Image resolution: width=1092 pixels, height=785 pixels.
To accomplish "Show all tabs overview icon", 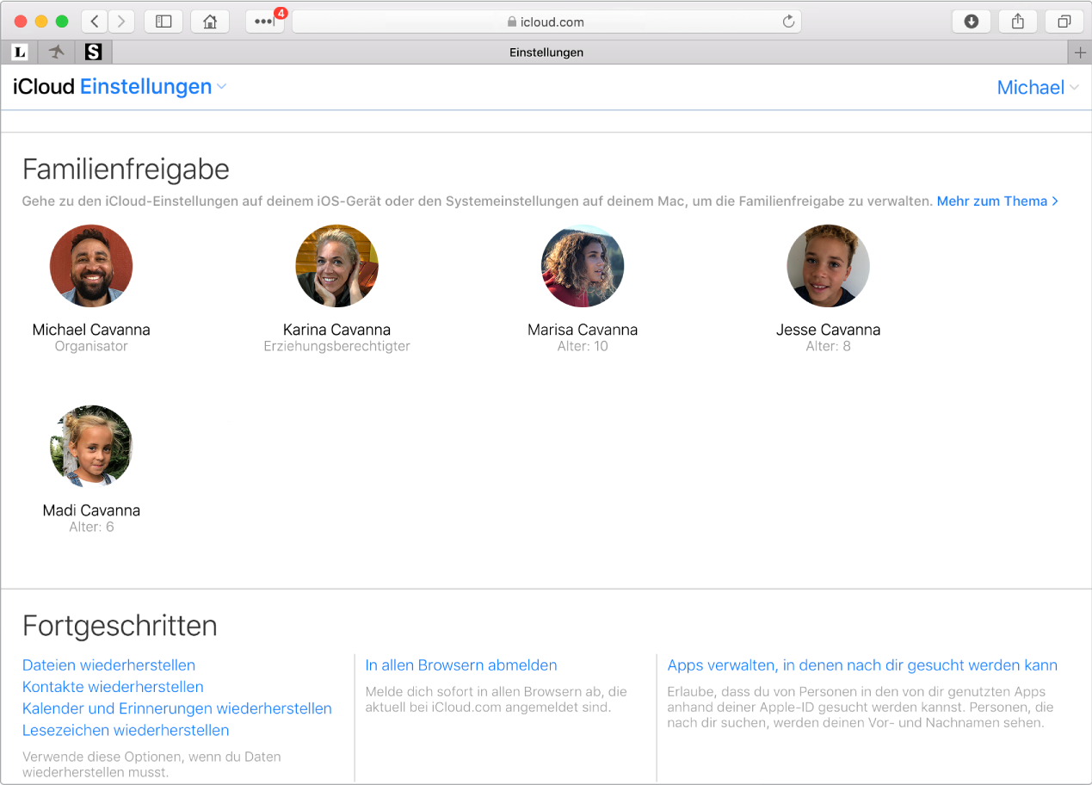I will [1064, 22].
